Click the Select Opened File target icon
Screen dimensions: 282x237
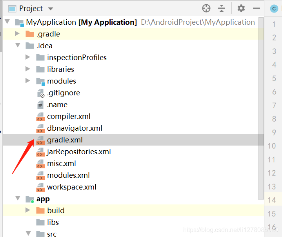tap(206, 8)
